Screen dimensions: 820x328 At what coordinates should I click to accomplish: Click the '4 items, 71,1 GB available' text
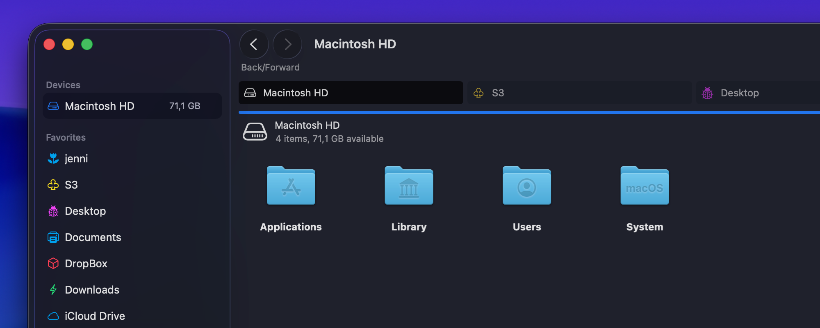[330, 139]
